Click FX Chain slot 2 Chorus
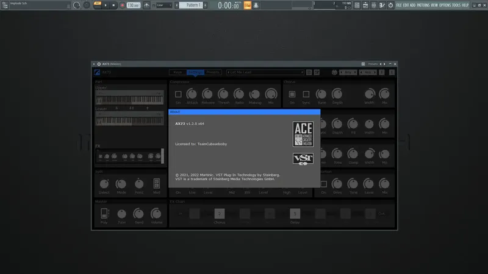This screenshot has width=488, height=274. (220, 214)
